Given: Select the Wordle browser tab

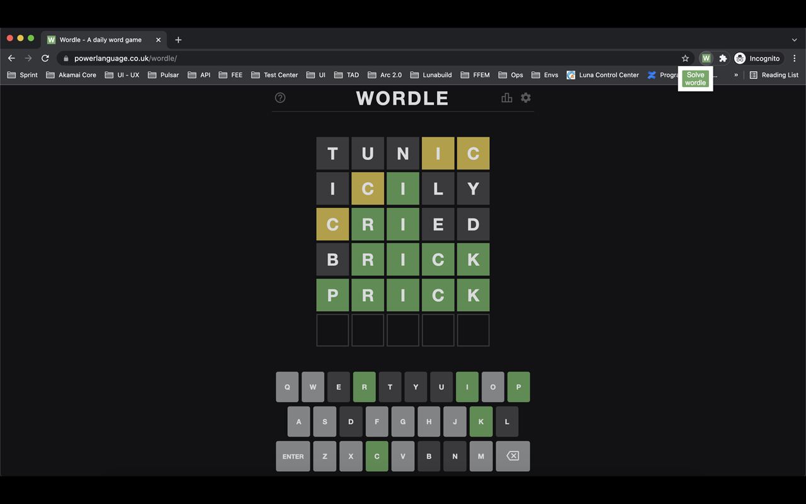Looking at the screenshot, I should (101, 40).
